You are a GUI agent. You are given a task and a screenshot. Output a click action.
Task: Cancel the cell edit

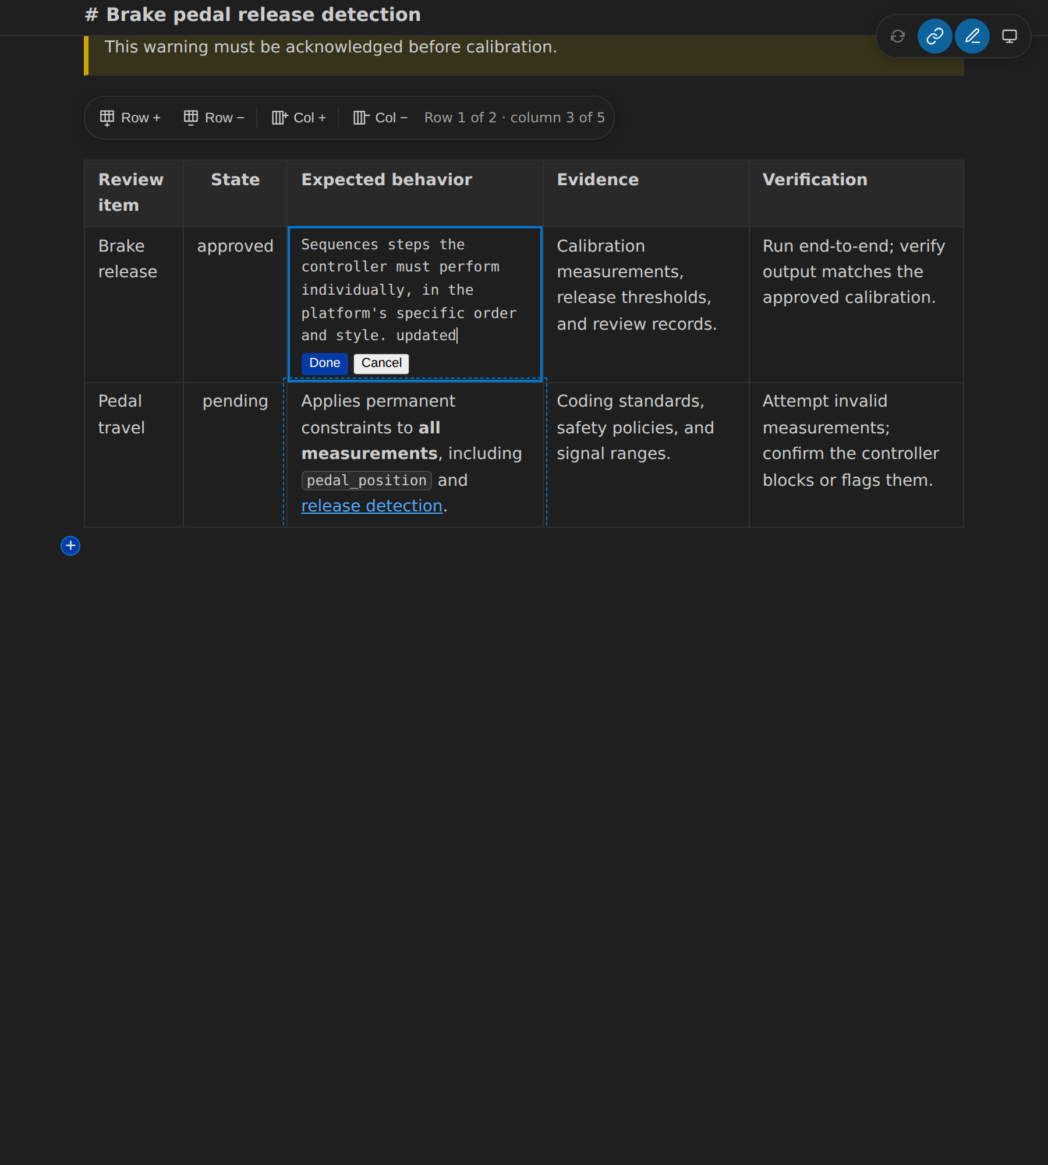pos(381,363)
